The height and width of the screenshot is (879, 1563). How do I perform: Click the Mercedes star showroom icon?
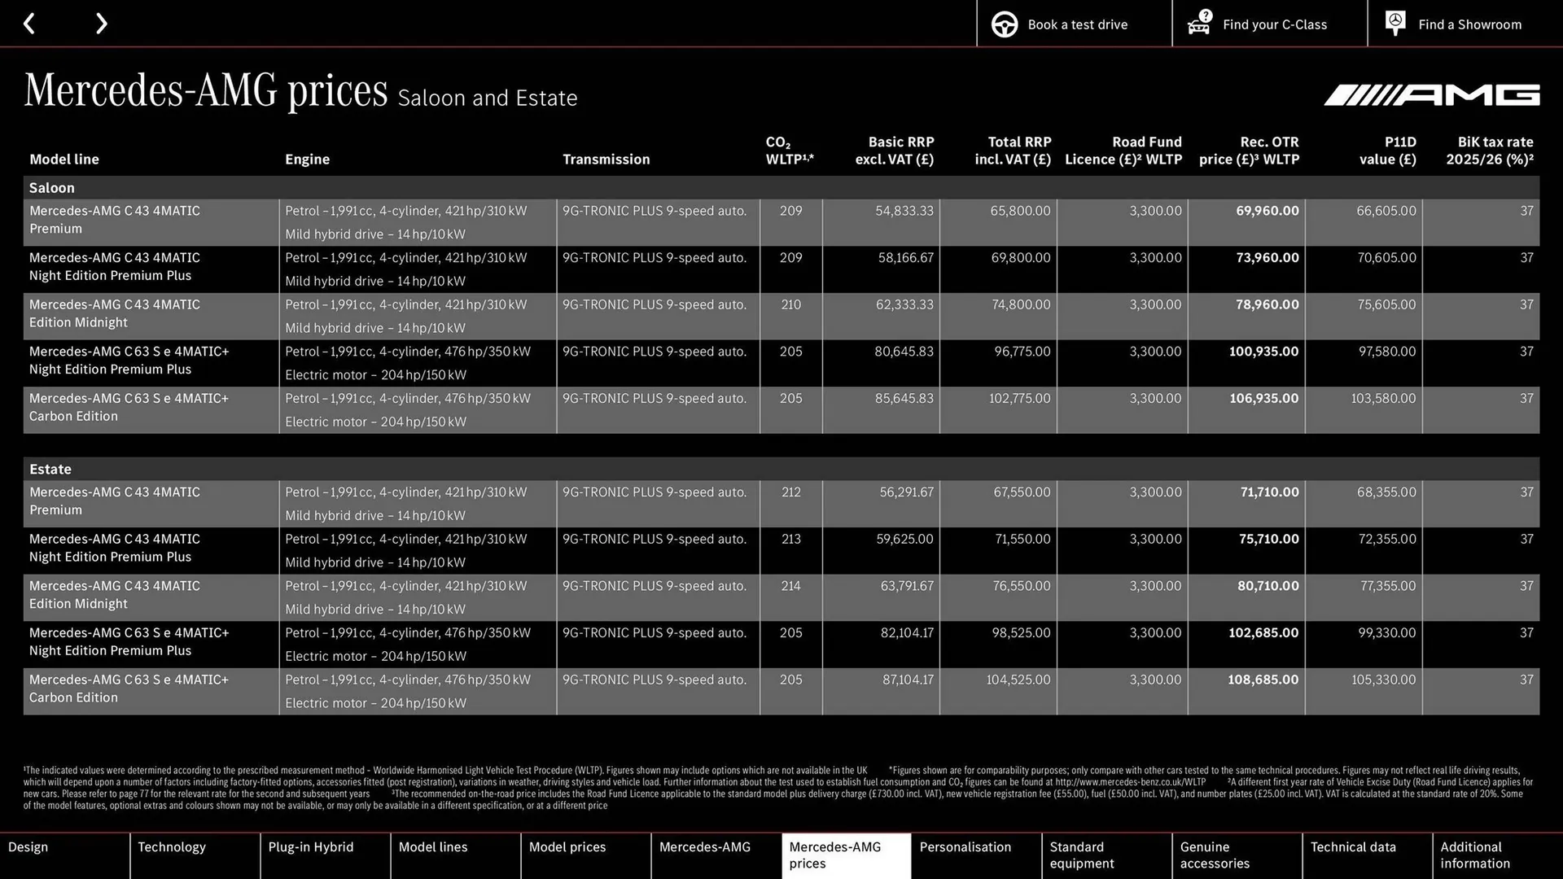point(1394,24)
